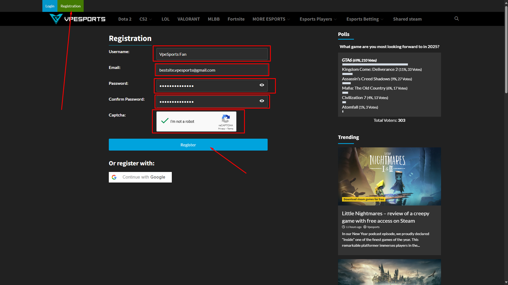This screenshot has height=285, width=508.
Task: Select Civilization 7 poll option
Action: (365, 98)
